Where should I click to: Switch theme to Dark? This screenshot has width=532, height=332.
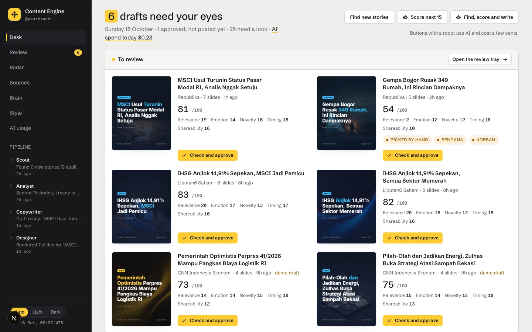pos(55,312)
